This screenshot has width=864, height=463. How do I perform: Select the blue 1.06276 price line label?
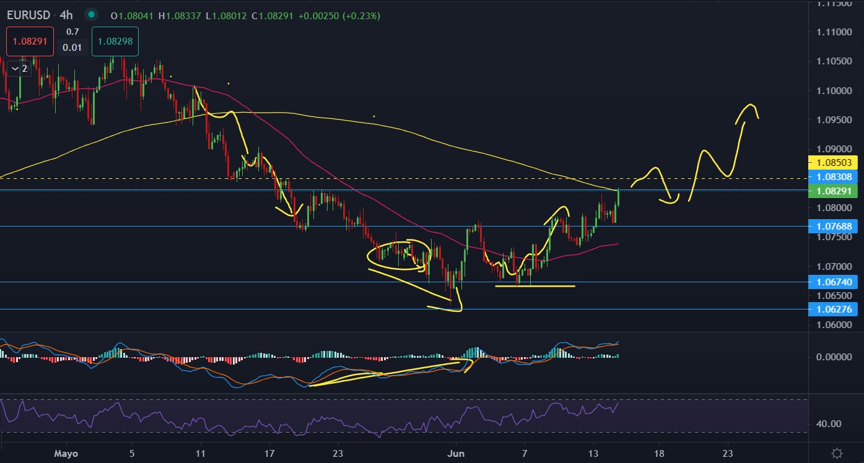[x=833, y=308]
